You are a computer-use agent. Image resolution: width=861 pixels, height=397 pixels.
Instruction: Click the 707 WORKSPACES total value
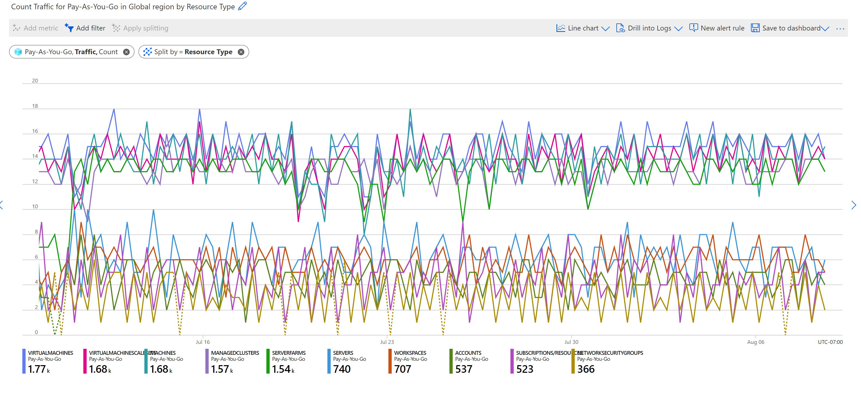(x=402, y=369)
